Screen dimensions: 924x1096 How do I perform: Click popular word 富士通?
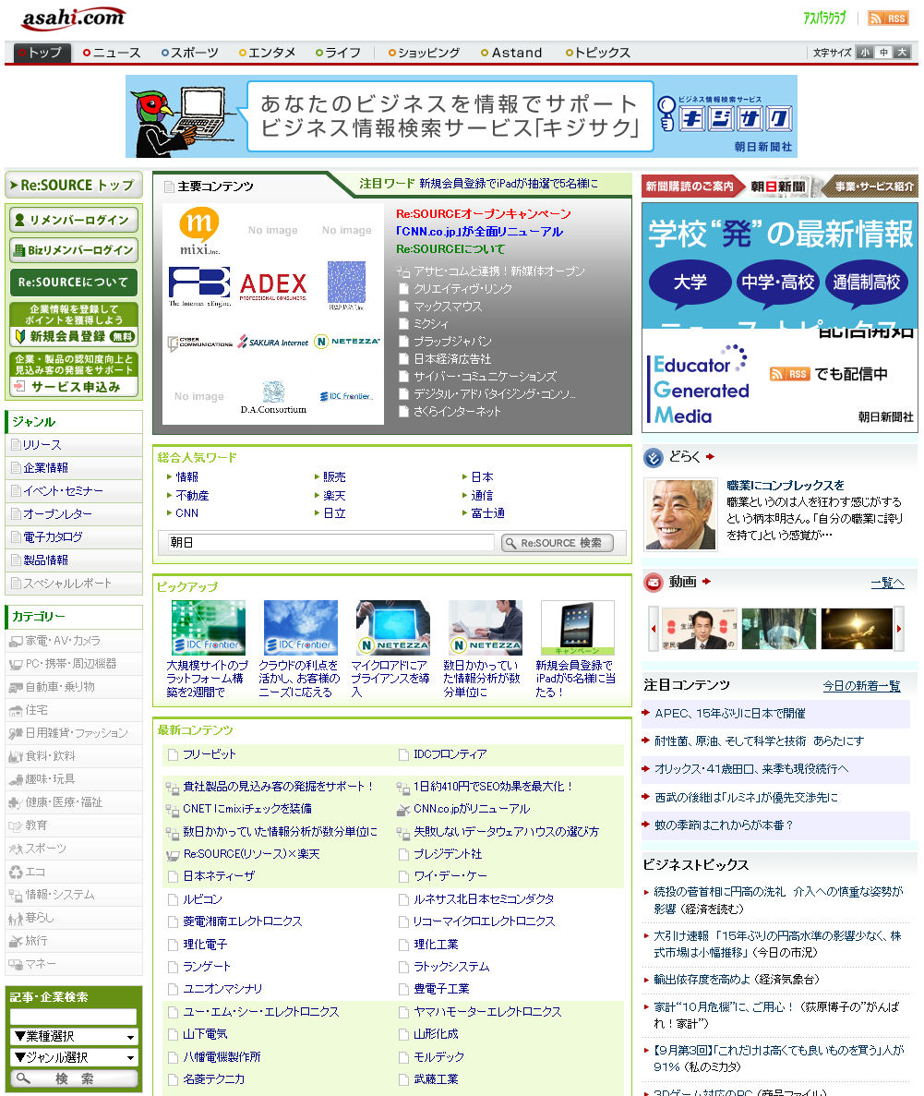coord(488,513)
